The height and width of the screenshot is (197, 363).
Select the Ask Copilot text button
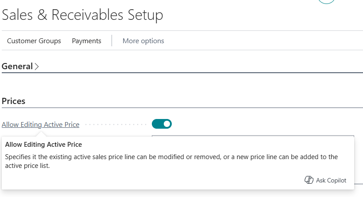tap(331, 180)
